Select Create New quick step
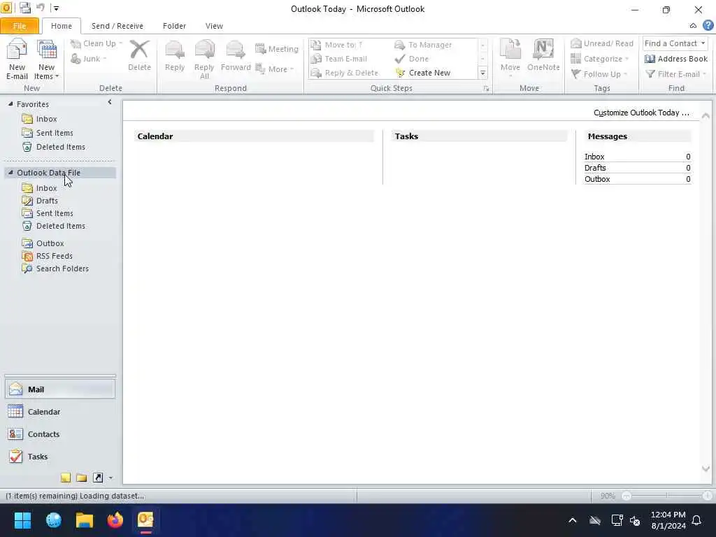The height and width of the screenshot is (537, 716). coord(423,73)
